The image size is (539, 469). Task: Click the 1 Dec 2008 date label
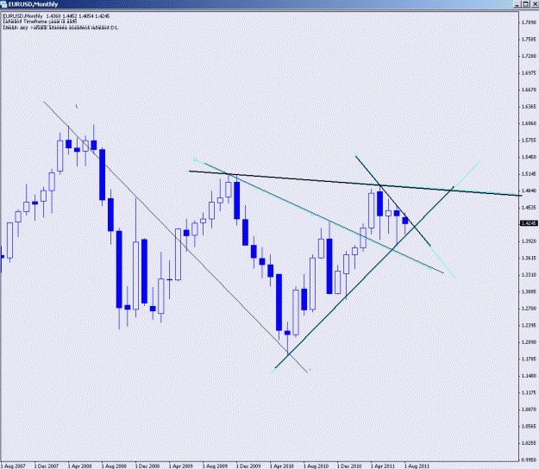pyautogui.click(x=147, y=466)
